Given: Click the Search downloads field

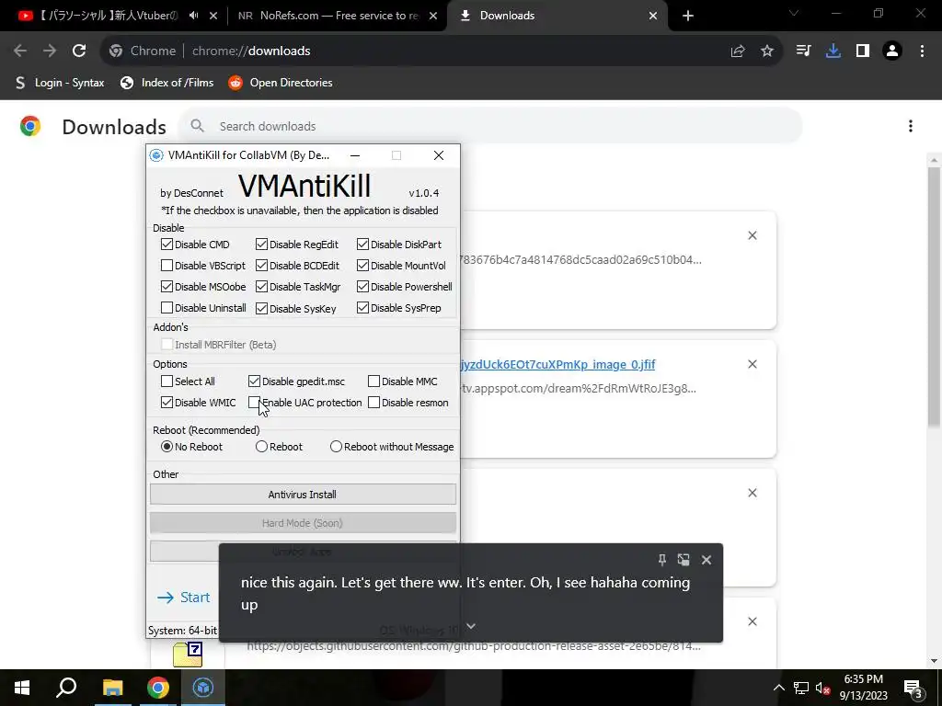Looking at the screenshot, I should (491, 126).
